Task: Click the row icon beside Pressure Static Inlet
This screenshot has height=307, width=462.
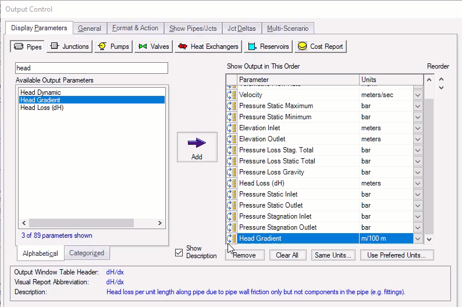Action: coord(232,194)
